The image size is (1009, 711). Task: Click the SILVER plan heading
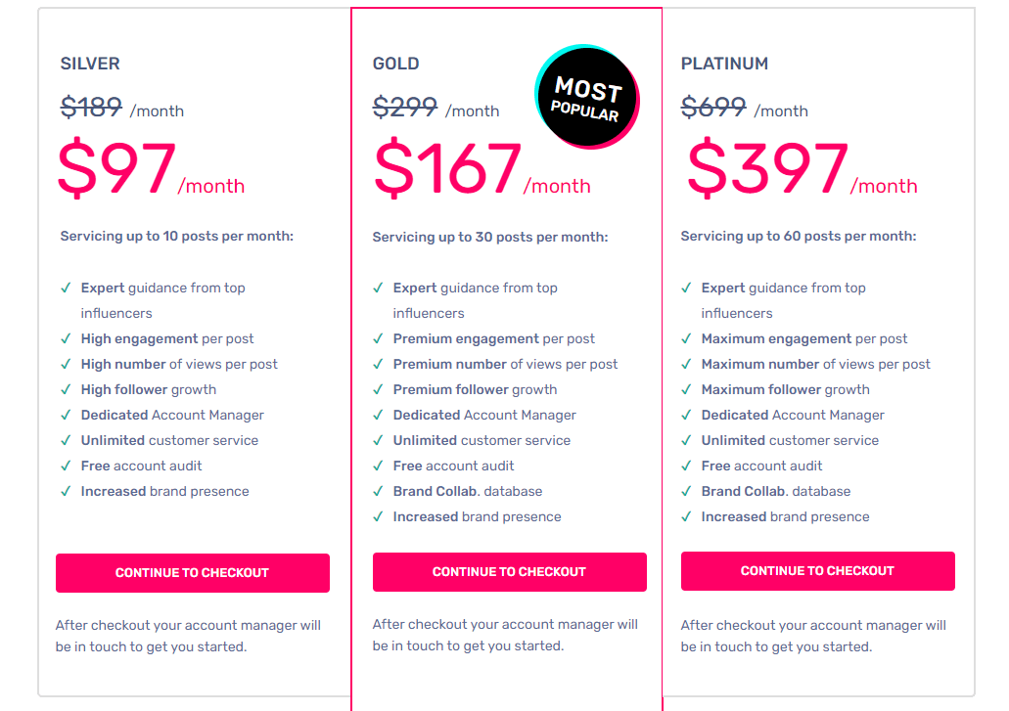point(90,64)
